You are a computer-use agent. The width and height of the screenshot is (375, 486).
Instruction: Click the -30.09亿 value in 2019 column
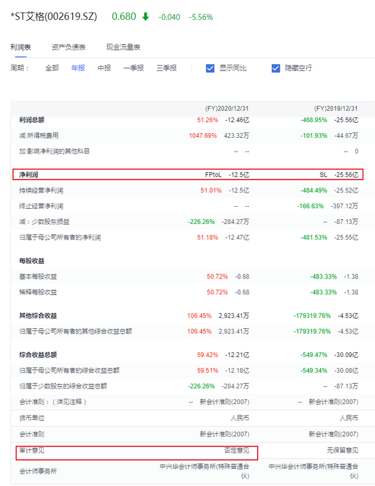pyautogui.click(x=346, y=354)
